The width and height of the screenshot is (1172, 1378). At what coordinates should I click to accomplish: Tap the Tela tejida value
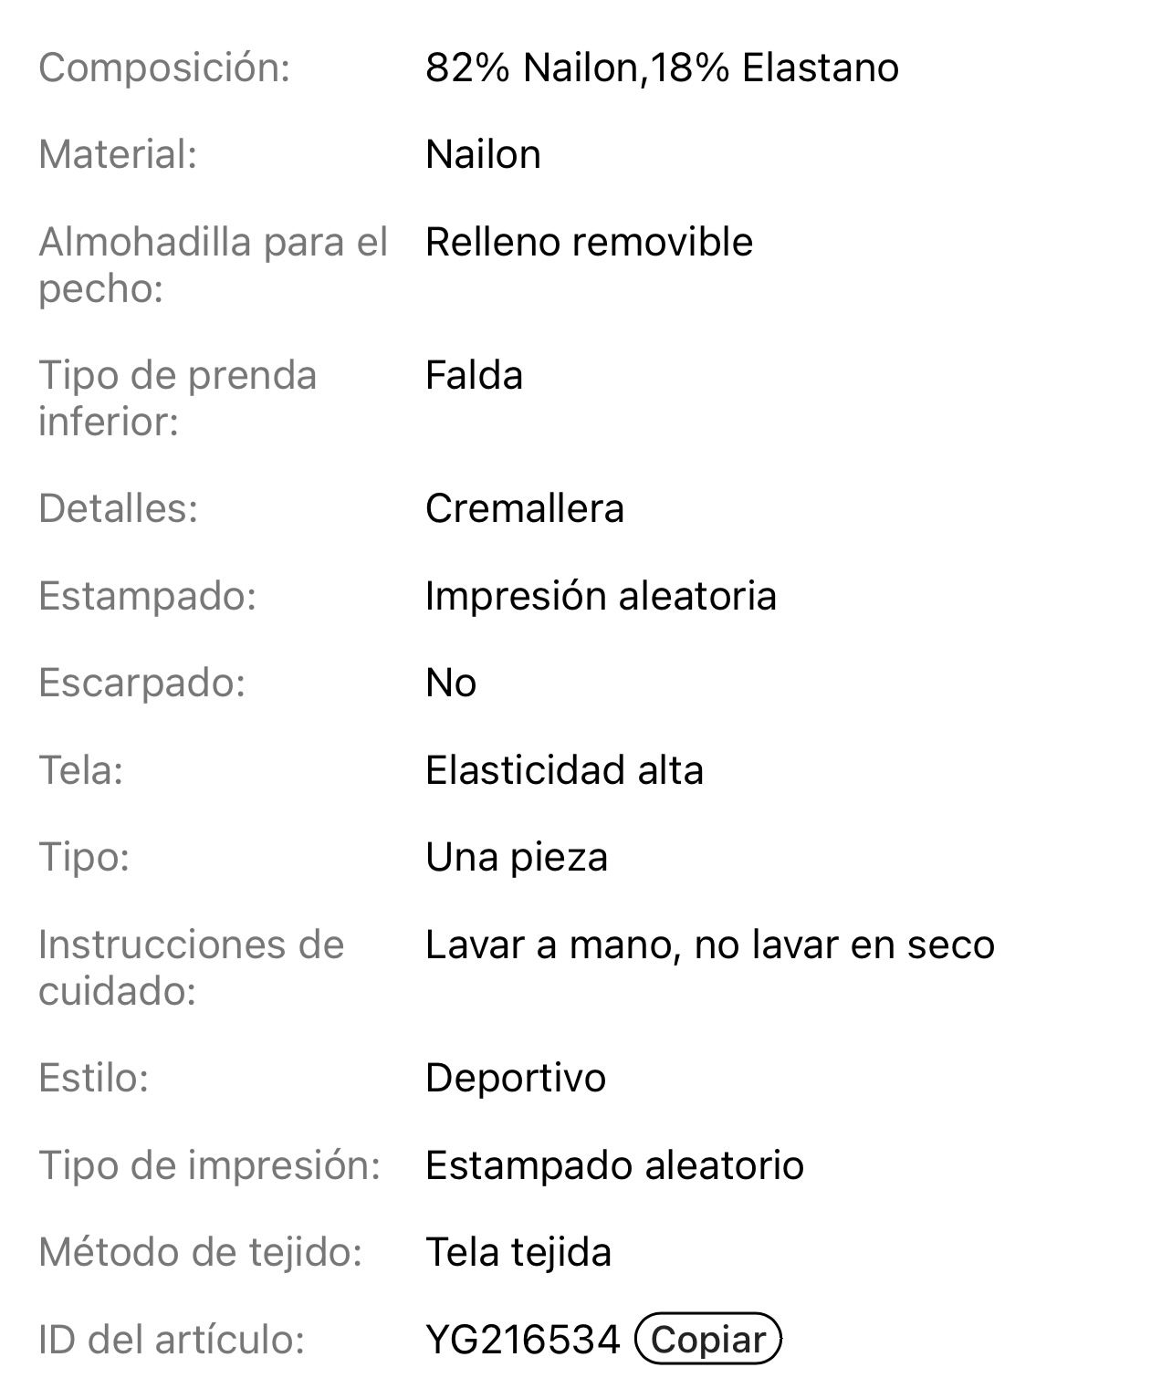[518, 1252]
